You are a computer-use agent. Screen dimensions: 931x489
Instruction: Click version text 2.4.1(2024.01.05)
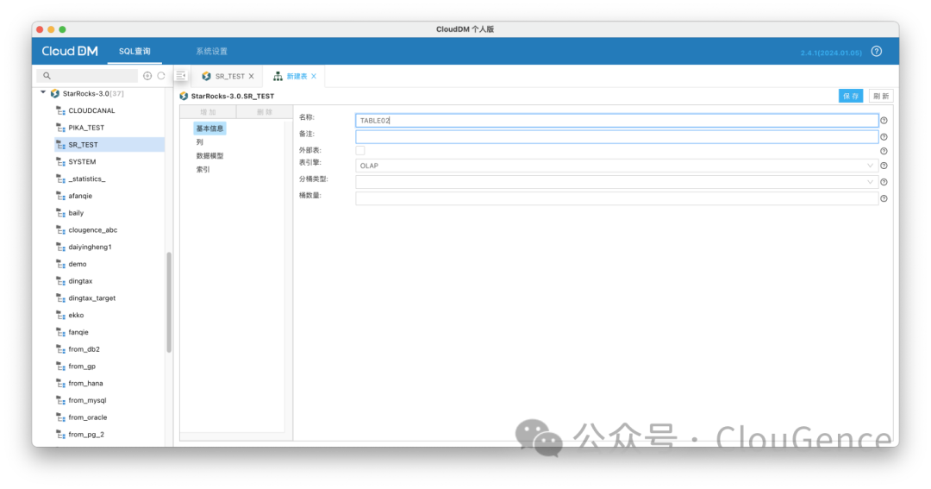(831, 53)
